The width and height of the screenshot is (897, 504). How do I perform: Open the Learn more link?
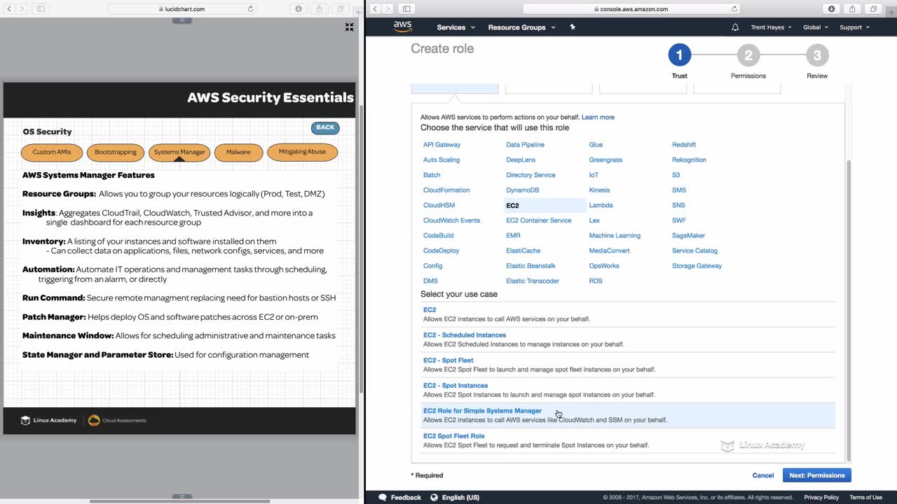tap(598, 117)
